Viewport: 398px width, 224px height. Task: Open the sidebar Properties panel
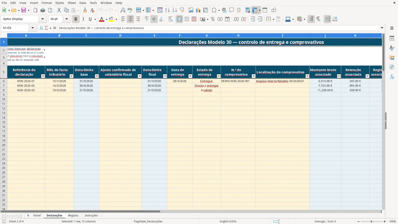click(392, 38)
